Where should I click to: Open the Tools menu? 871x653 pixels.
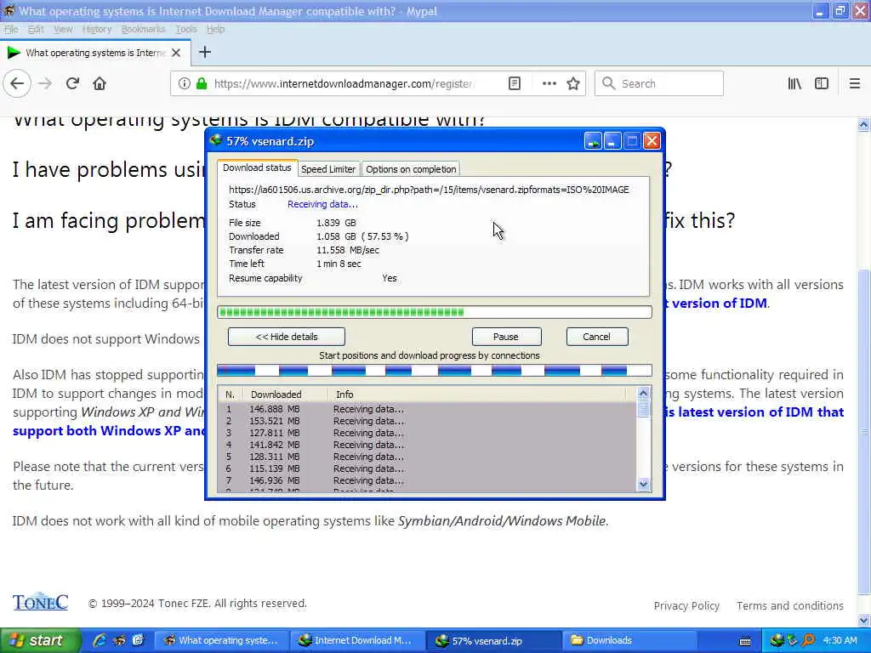click(186, 30)
